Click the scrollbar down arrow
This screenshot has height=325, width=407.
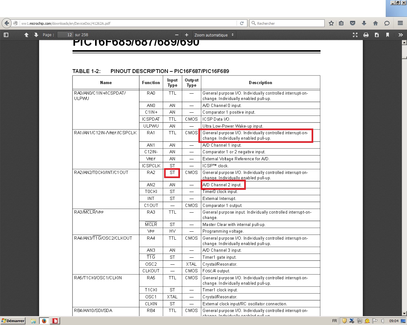click(x=404, y=314)
